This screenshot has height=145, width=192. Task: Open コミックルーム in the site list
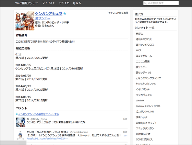pyautogui.click(x=144, y=56)
